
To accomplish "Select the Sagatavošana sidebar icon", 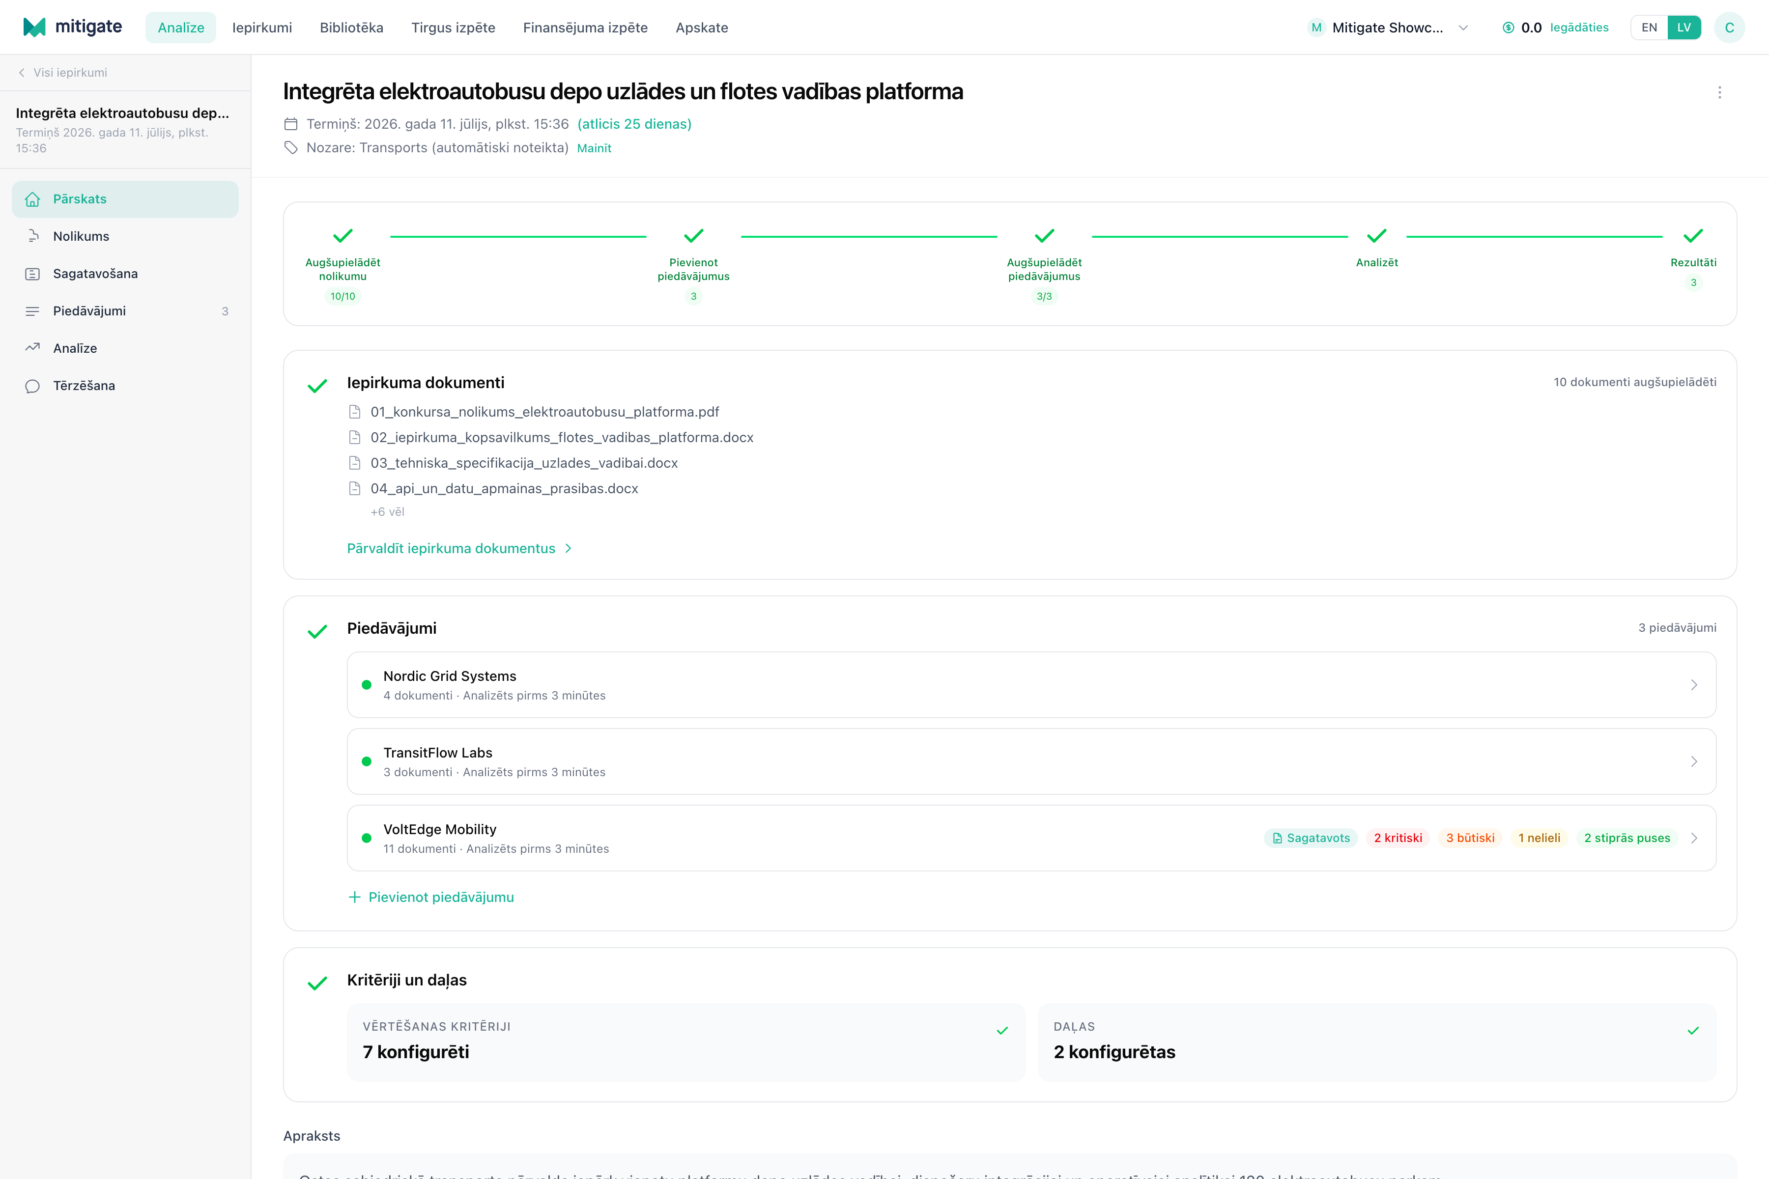I will 32,274.
